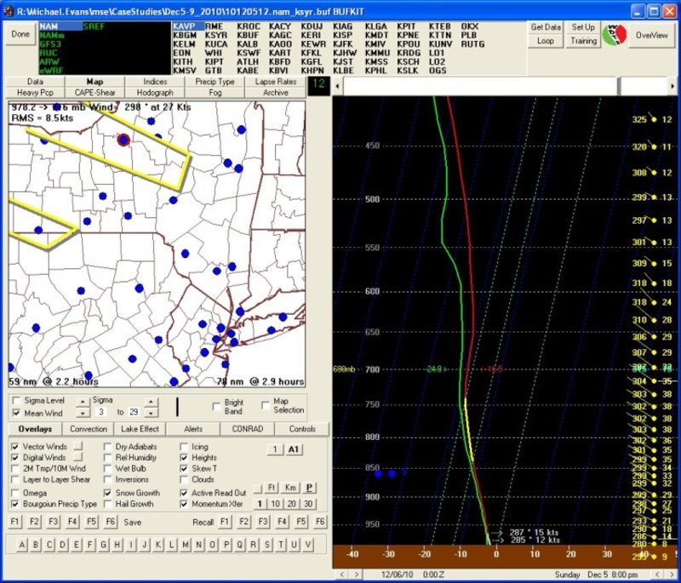Click the time slider thumb at right
The height and width of the screenshot is (583, 681).
pos(620,86)
